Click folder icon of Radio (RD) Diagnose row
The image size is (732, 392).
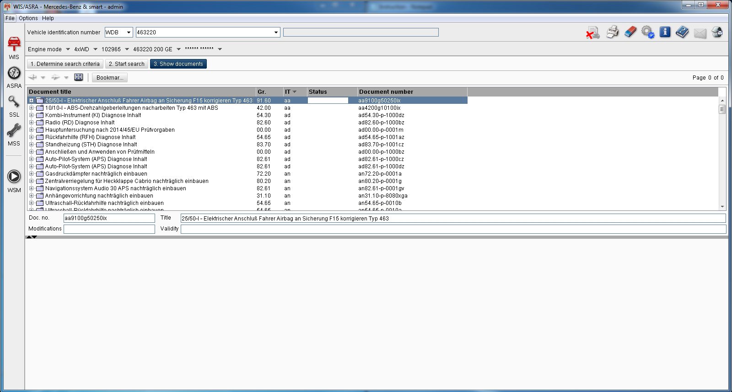click(x=40, y=123)
